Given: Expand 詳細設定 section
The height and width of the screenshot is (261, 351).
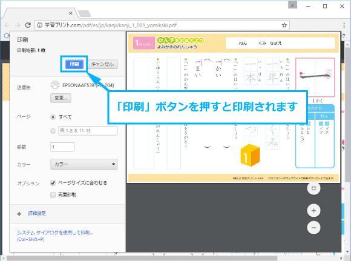Looking at the screenshot, I should click(37, 213).
